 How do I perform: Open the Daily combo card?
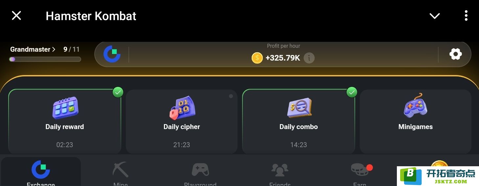(299, 121)
